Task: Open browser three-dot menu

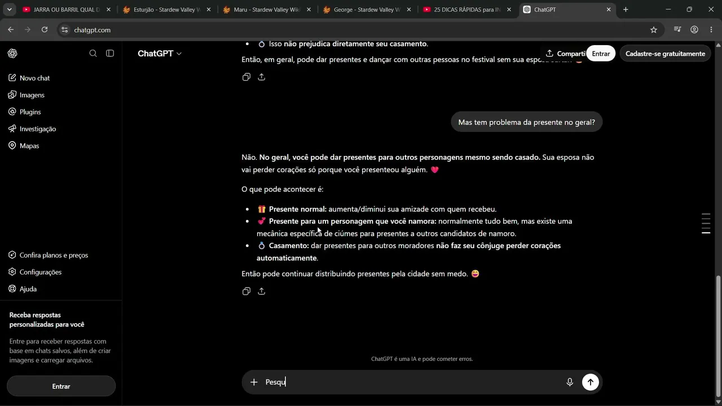Action: pos(711,30)
